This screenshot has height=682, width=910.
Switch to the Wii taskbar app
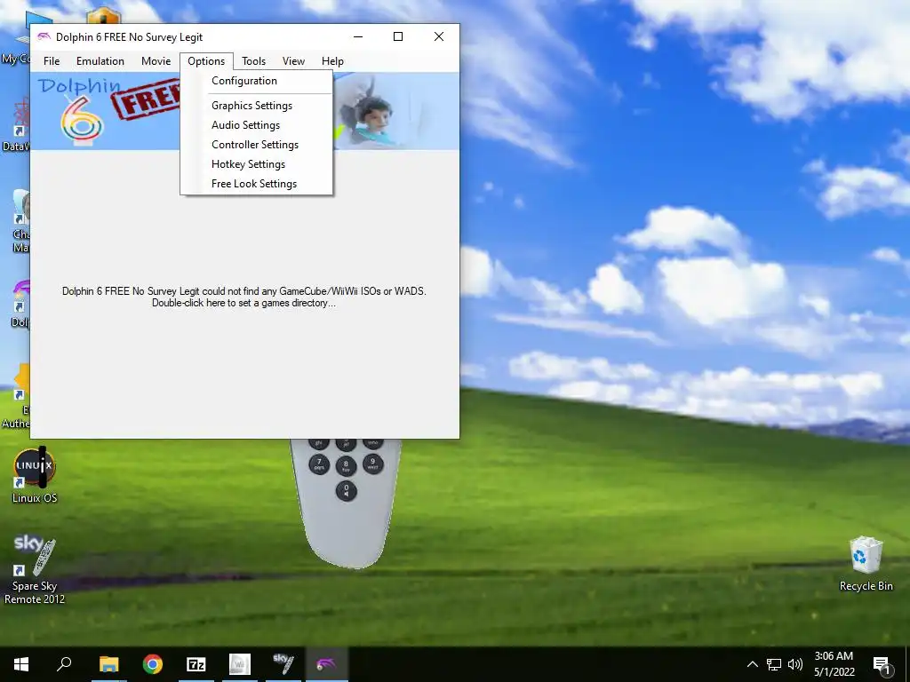click(240, 664)
